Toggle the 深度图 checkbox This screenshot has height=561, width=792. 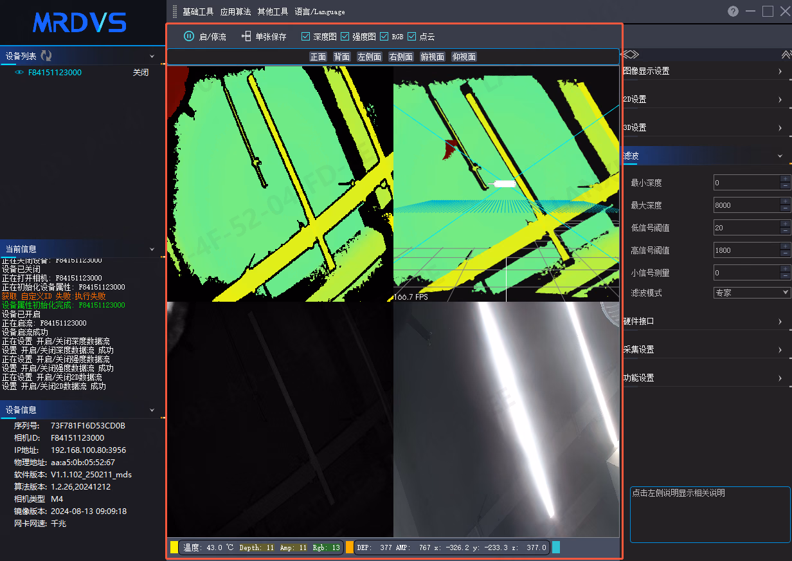click(x=305, y=37)
